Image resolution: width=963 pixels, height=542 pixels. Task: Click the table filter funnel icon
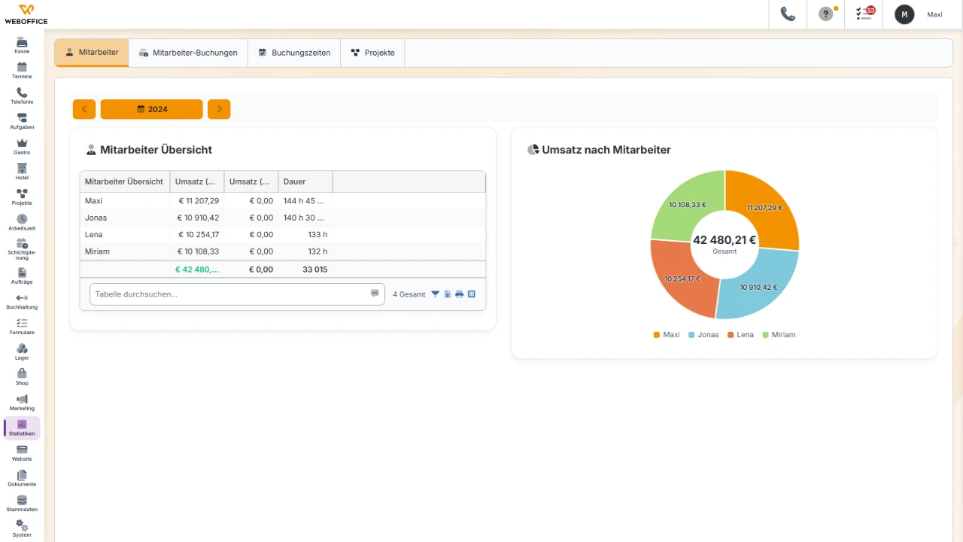click(x=435, y=294)
